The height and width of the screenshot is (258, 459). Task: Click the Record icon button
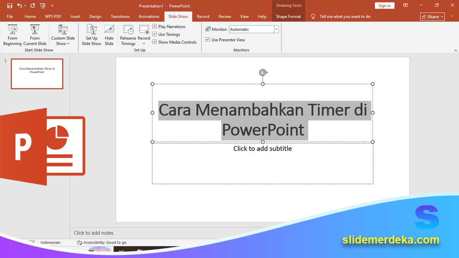click(x=144, y=30)
